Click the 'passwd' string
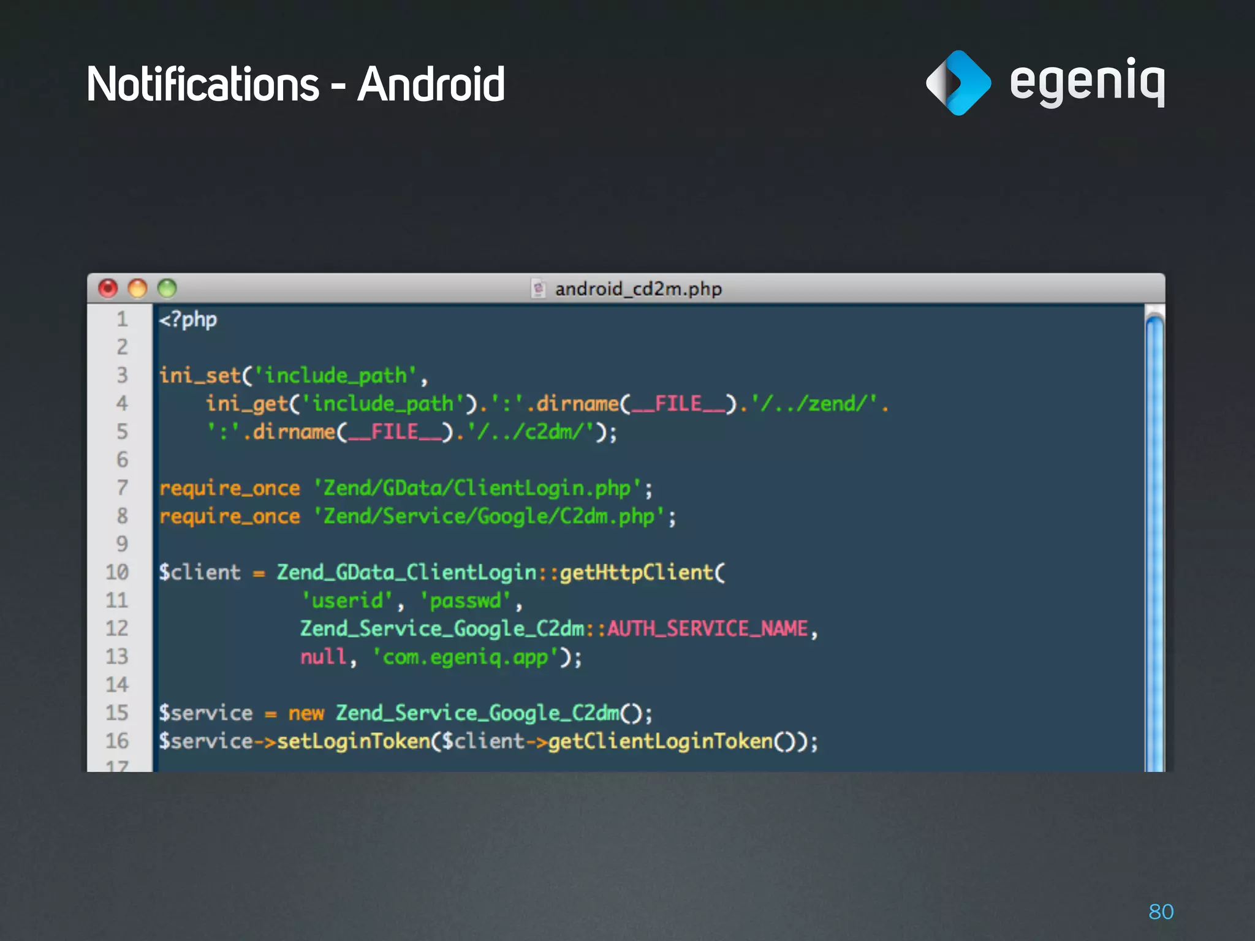Viewport: 1255px width, 941px height. tap(465, 601)
